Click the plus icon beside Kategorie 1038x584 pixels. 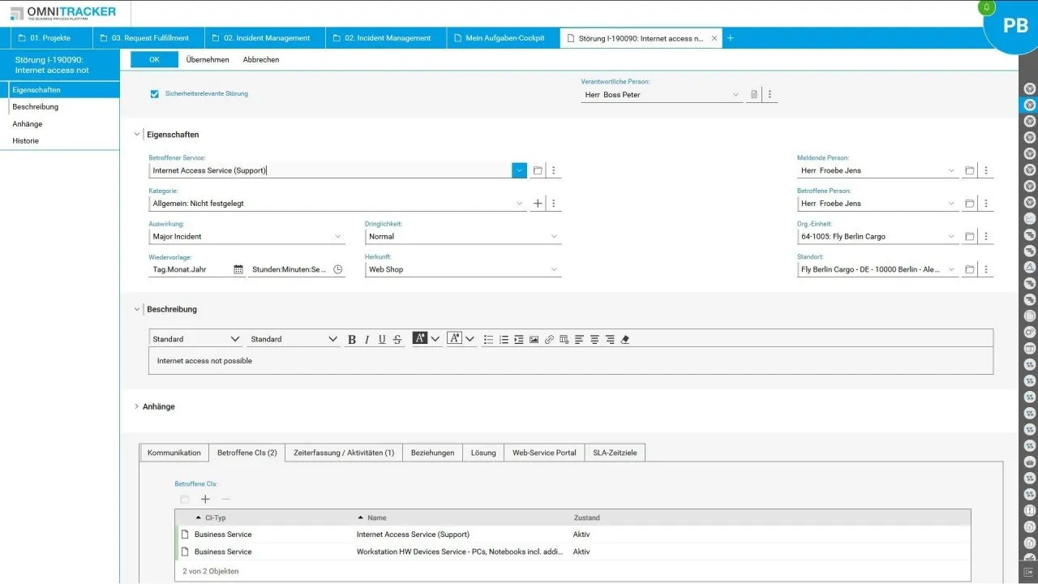coord(538,204)
